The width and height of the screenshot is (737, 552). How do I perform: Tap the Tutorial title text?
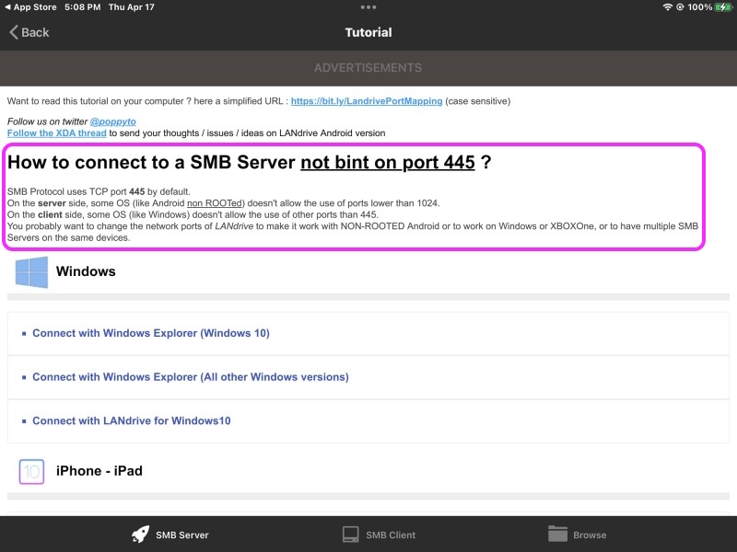(x=368, y=32)
